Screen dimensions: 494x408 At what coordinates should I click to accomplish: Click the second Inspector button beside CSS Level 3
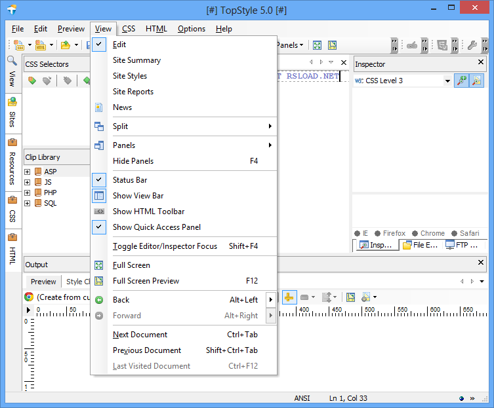[476, 81]
